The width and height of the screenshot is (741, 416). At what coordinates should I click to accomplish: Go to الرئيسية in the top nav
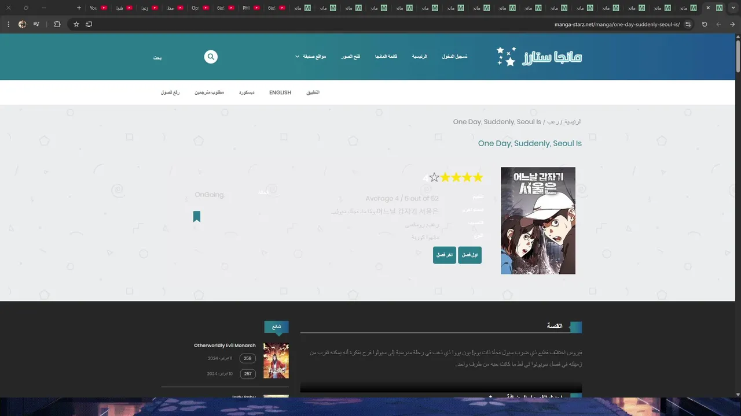click(x=419, y=57)
